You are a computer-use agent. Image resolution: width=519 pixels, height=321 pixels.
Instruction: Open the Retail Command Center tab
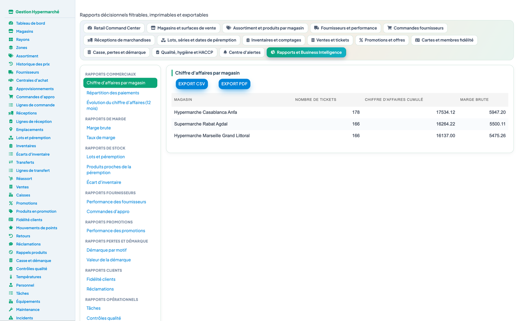click(x=114, y=28)
